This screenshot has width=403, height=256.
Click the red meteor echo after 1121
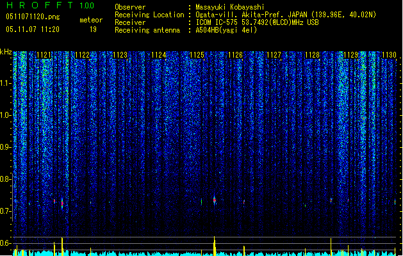(62, 204)
